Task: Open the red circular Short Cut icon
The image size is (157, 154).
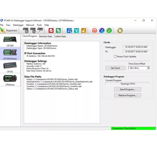Action: pos(94,30)
